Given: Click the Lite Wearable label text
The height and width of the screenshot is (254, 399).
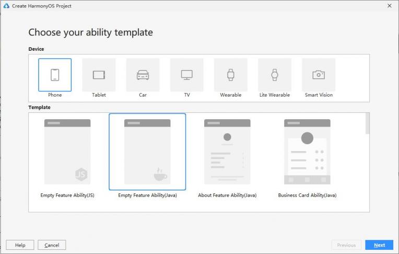Looking at the screenshot, I should point(275,95).
